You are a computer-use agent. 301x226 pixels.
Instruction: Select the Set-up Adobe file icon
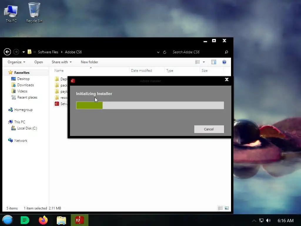[57, 104]
